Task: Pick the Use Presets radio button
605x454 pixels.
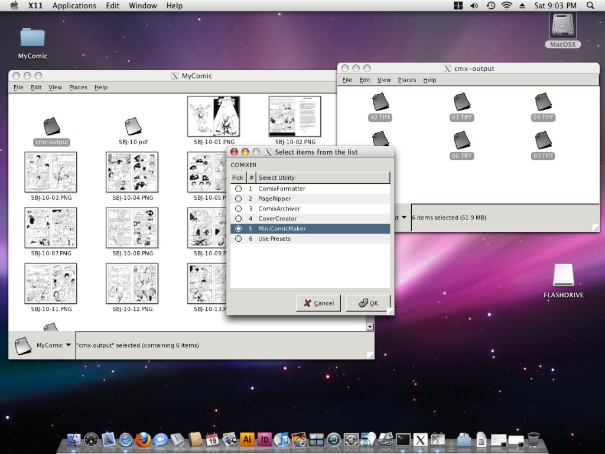Action: click(x=239, y=239)
